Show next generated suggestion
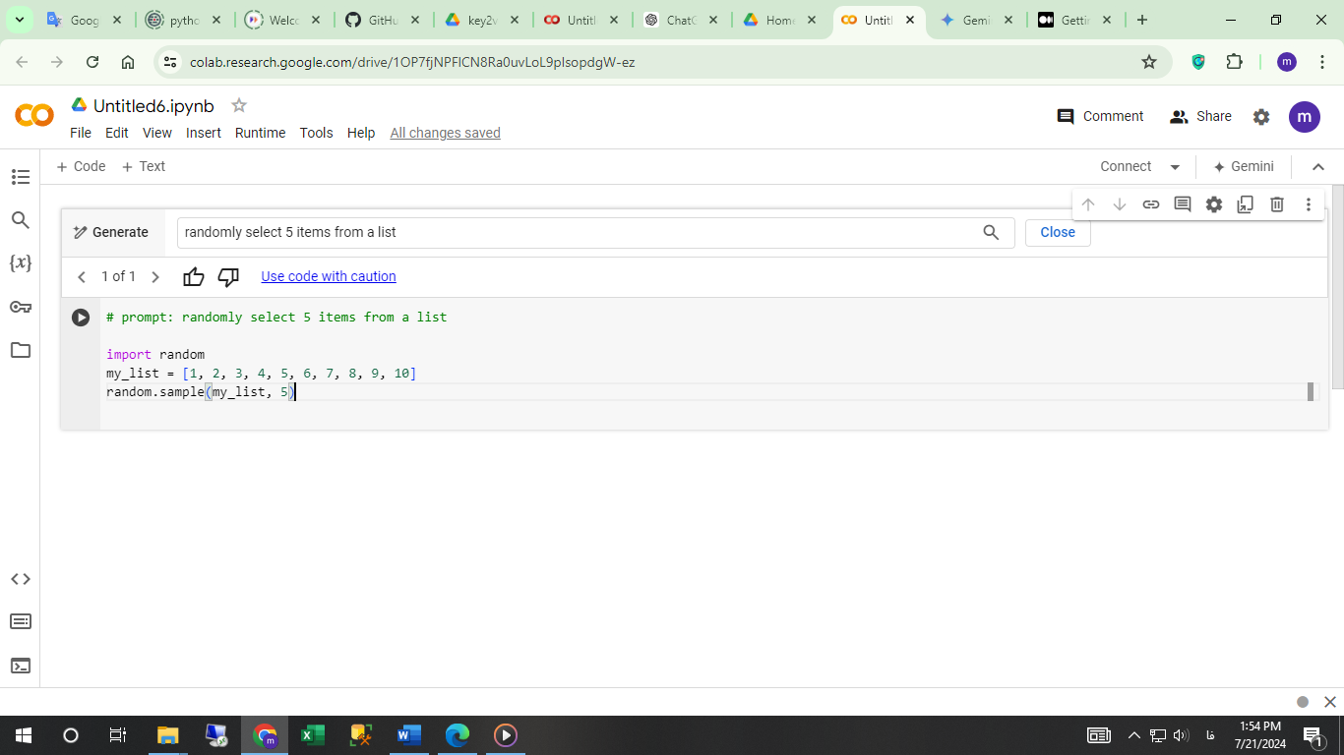The height and width of the screenshot is (755, 1344). coord(154,277)
